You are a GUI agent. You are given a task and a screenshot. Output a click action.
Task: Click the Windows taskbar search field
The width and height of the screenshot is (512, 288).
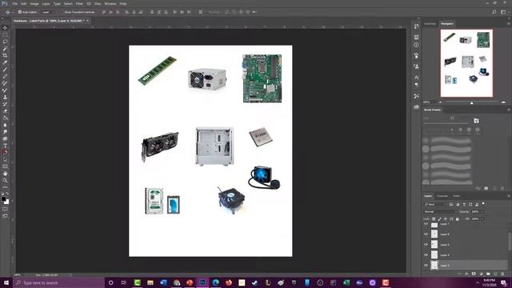pos(58,282)
